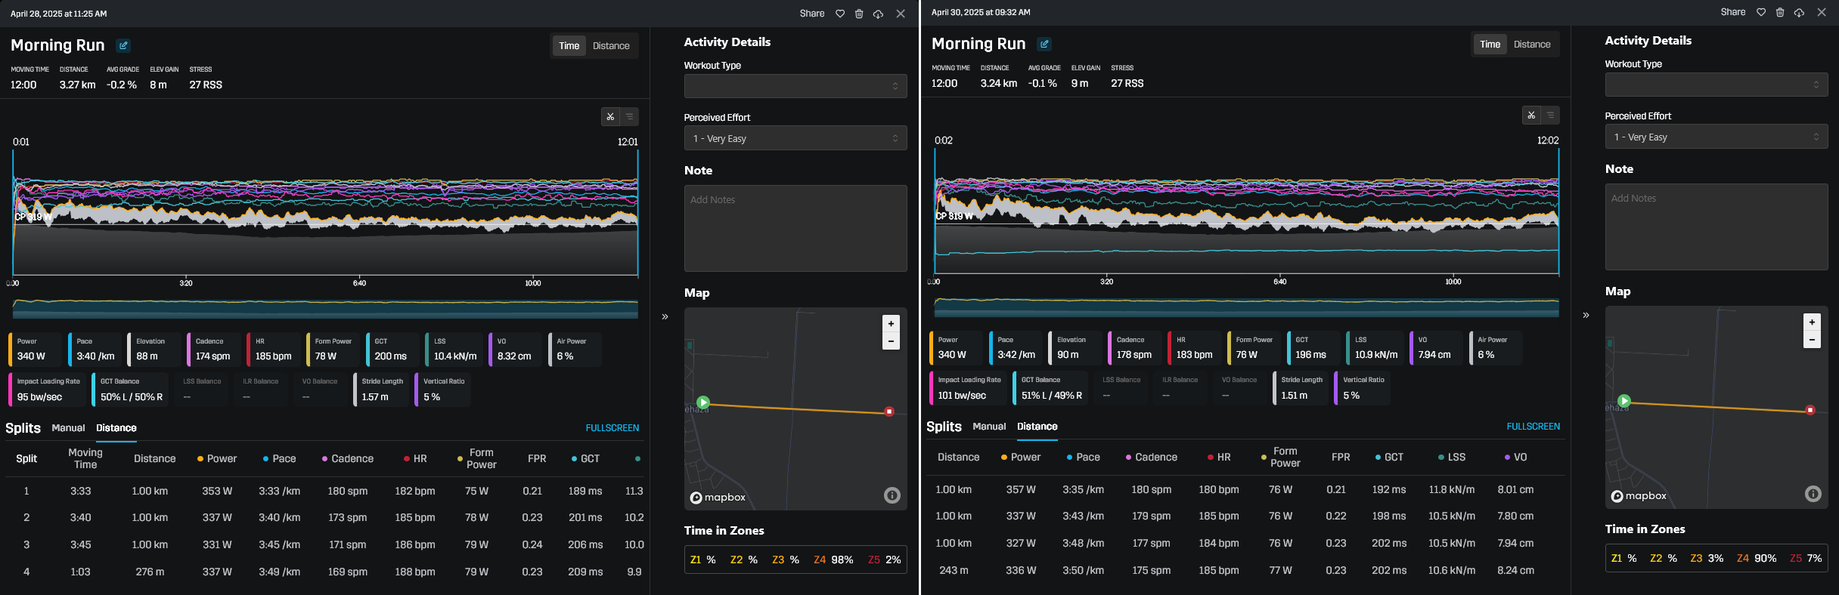Click the '3:35 /km' pace cell in April 30 splits

point(1083,489)
